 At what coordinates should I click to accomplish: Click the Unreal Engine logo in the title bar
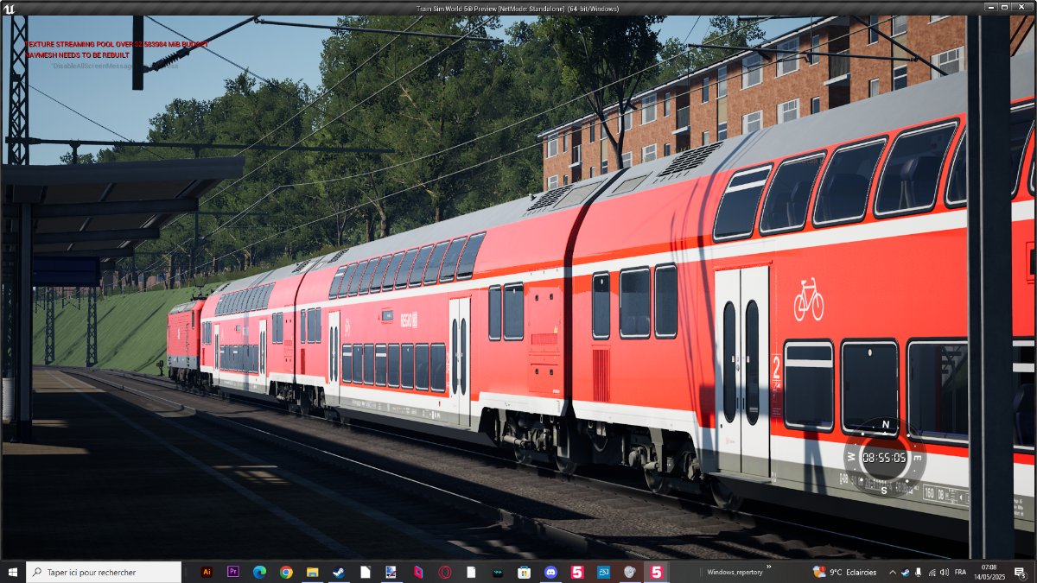click(x=8, y=8)
